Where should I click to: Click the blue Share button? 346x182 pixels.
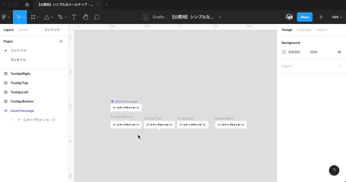click(304, 17)
